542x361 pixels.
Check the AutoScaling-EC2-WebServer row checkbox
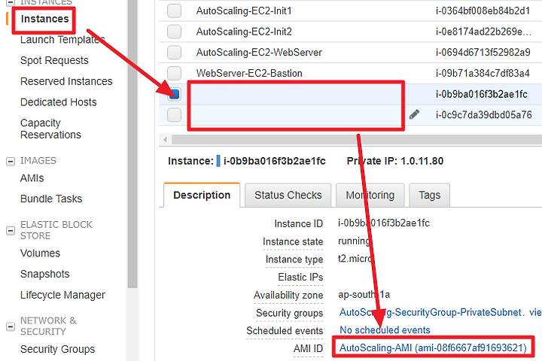coord(174,53)
